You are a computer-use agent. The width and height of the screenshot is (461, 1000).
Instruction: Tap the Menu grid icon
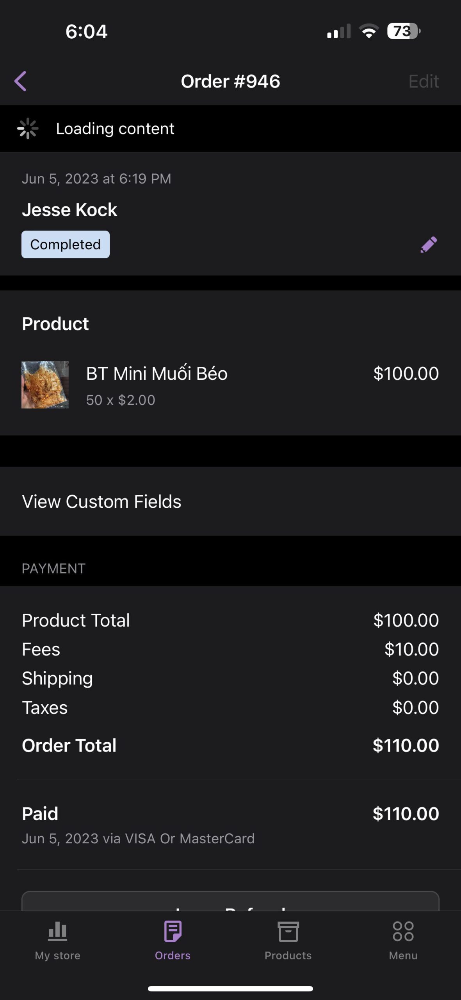[x=403, y=931]
